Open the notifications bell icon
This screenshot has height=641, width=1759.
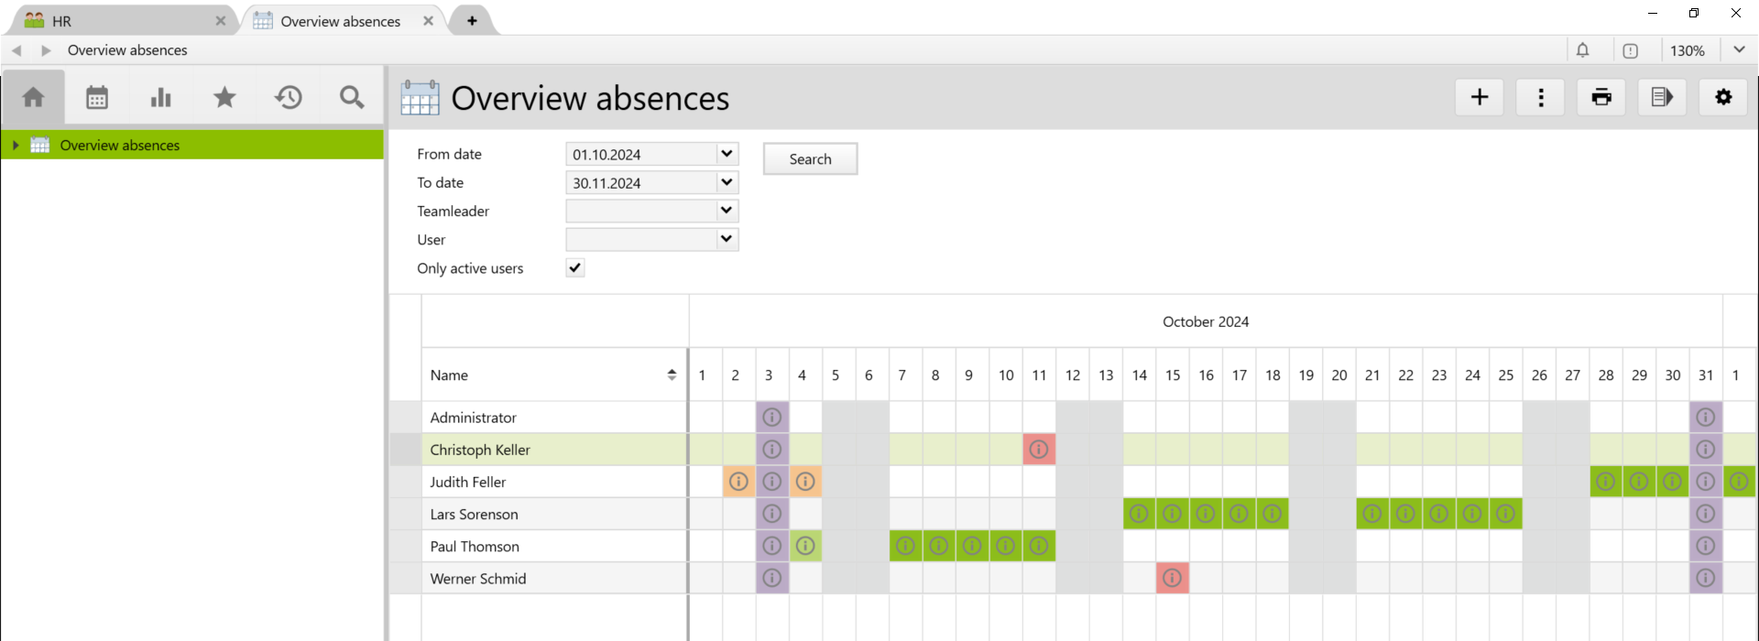(1582, 50)
